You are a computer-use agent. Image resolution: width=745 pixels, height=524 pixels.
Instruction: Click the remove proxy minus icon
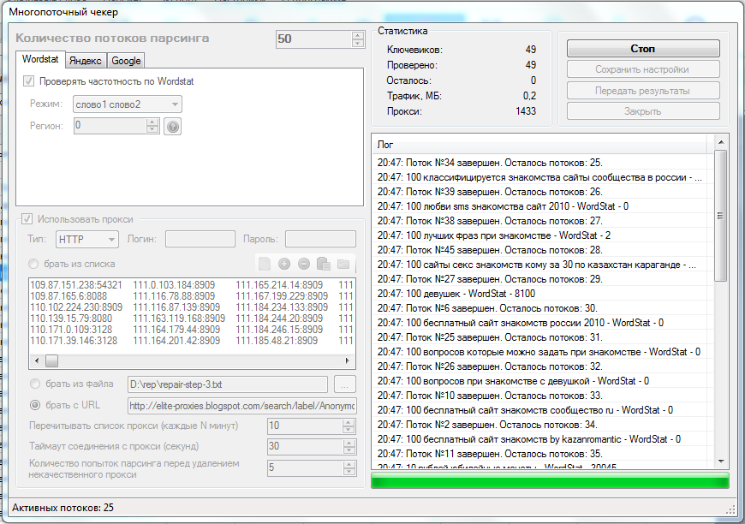(304, 264)
